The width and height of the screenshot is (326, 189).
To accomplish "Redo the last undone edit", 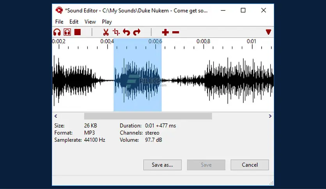I will pyautogui.click(x=136, y=32).
